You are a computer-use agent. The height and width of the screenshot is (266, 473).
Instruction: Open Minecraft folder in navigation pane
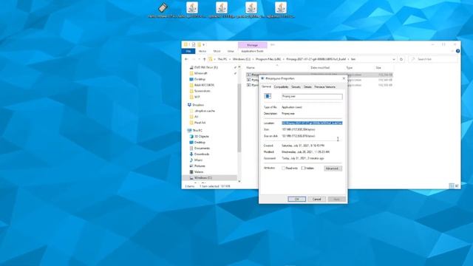(199, 73)
